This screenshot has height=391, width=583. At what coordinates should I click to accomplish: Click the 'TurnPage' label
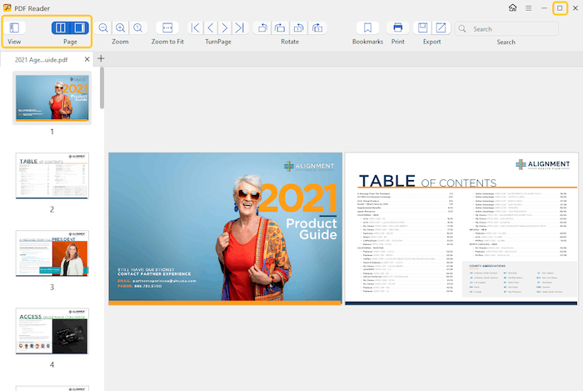[x=218, y=42]
